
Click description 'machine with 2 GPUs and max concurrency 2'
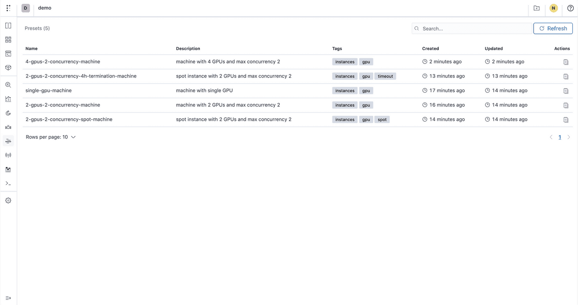[x=228, y=105]
